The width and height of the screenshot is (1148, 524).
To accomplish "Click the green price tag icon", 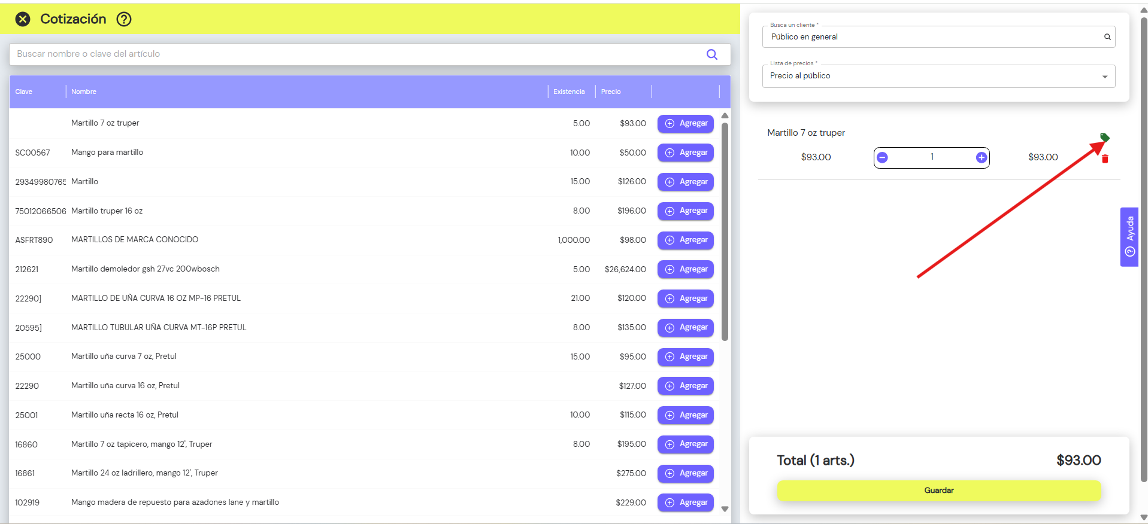I will pos(1105,138).
